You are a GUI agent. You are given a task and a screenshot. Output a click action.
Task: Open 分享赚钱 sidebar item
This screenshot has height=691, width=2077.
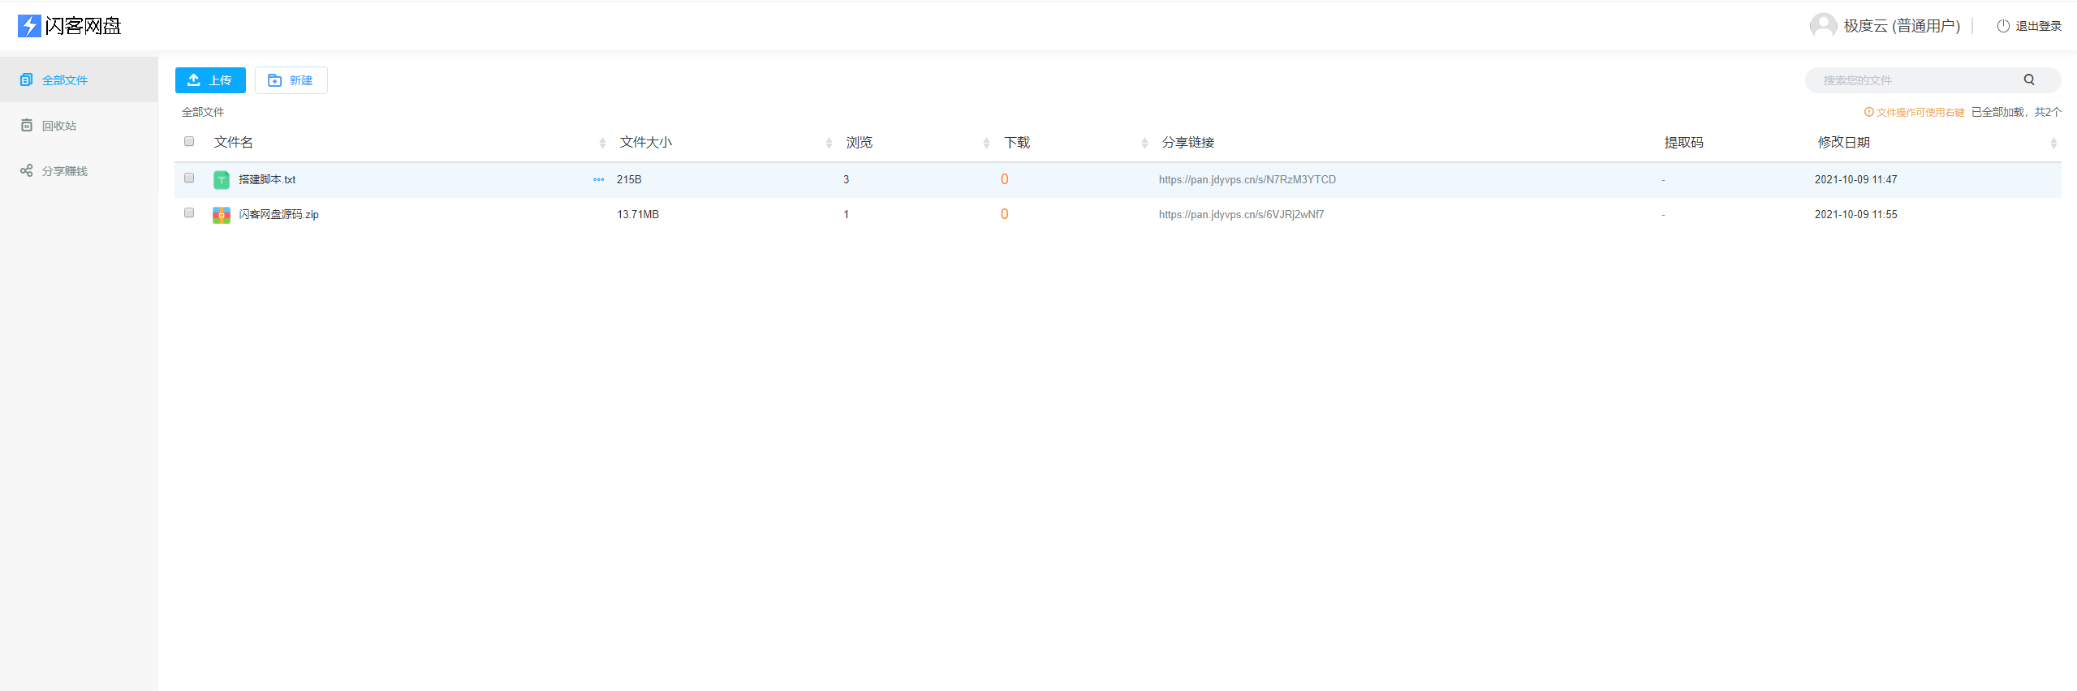(65, 171)
